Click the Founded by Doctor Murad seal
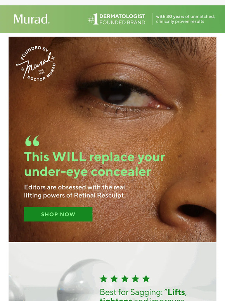225x301 pixels. (x=36, y=63)
